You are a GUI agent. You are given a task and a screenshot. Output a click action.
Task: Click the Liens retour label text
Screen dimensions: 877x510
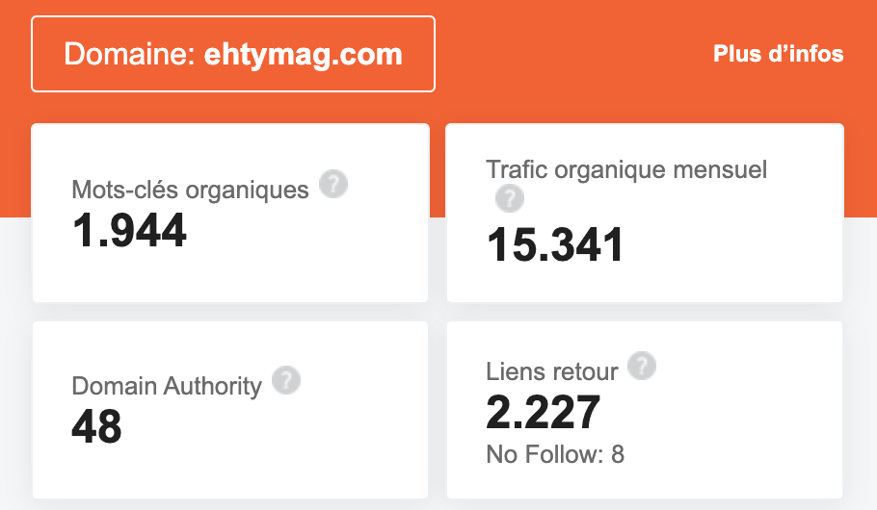552,371
